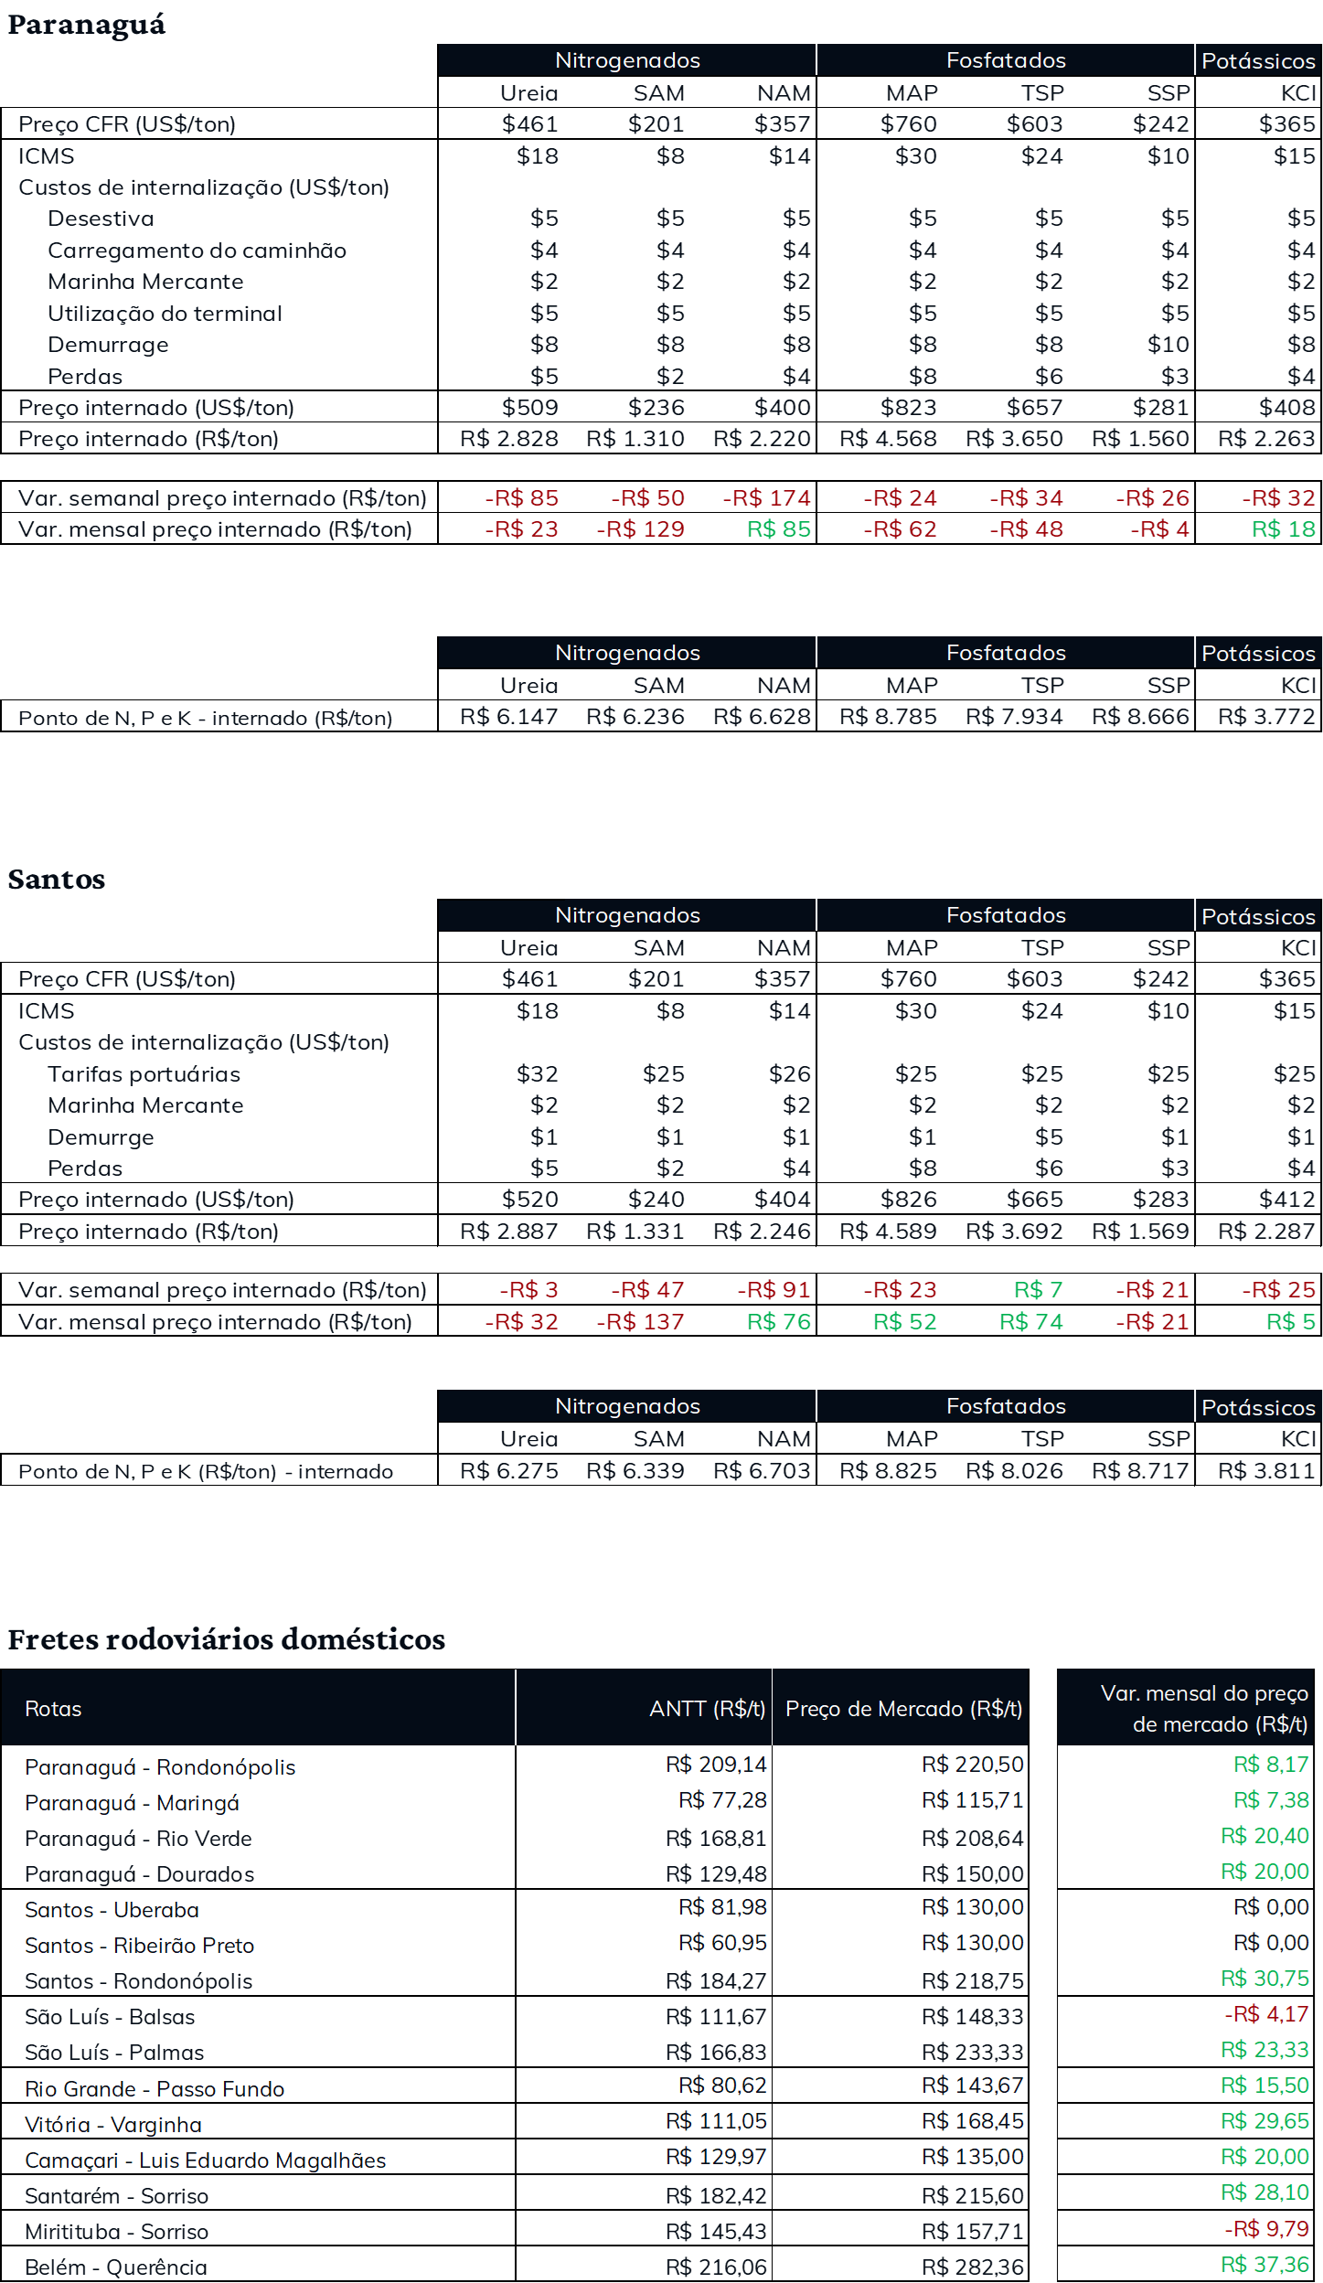
Task: Select the -R$ 137 monthly variation value
Action: click(x=641, y=1321)
